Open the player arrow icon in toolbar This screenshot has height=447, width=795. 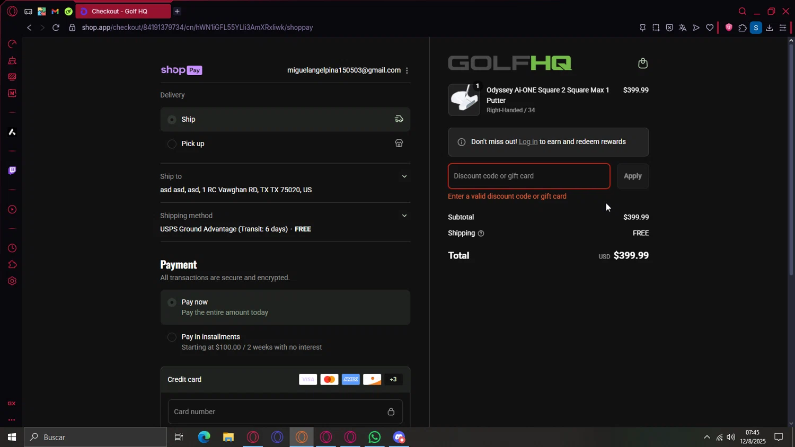(x=696, y=28)
